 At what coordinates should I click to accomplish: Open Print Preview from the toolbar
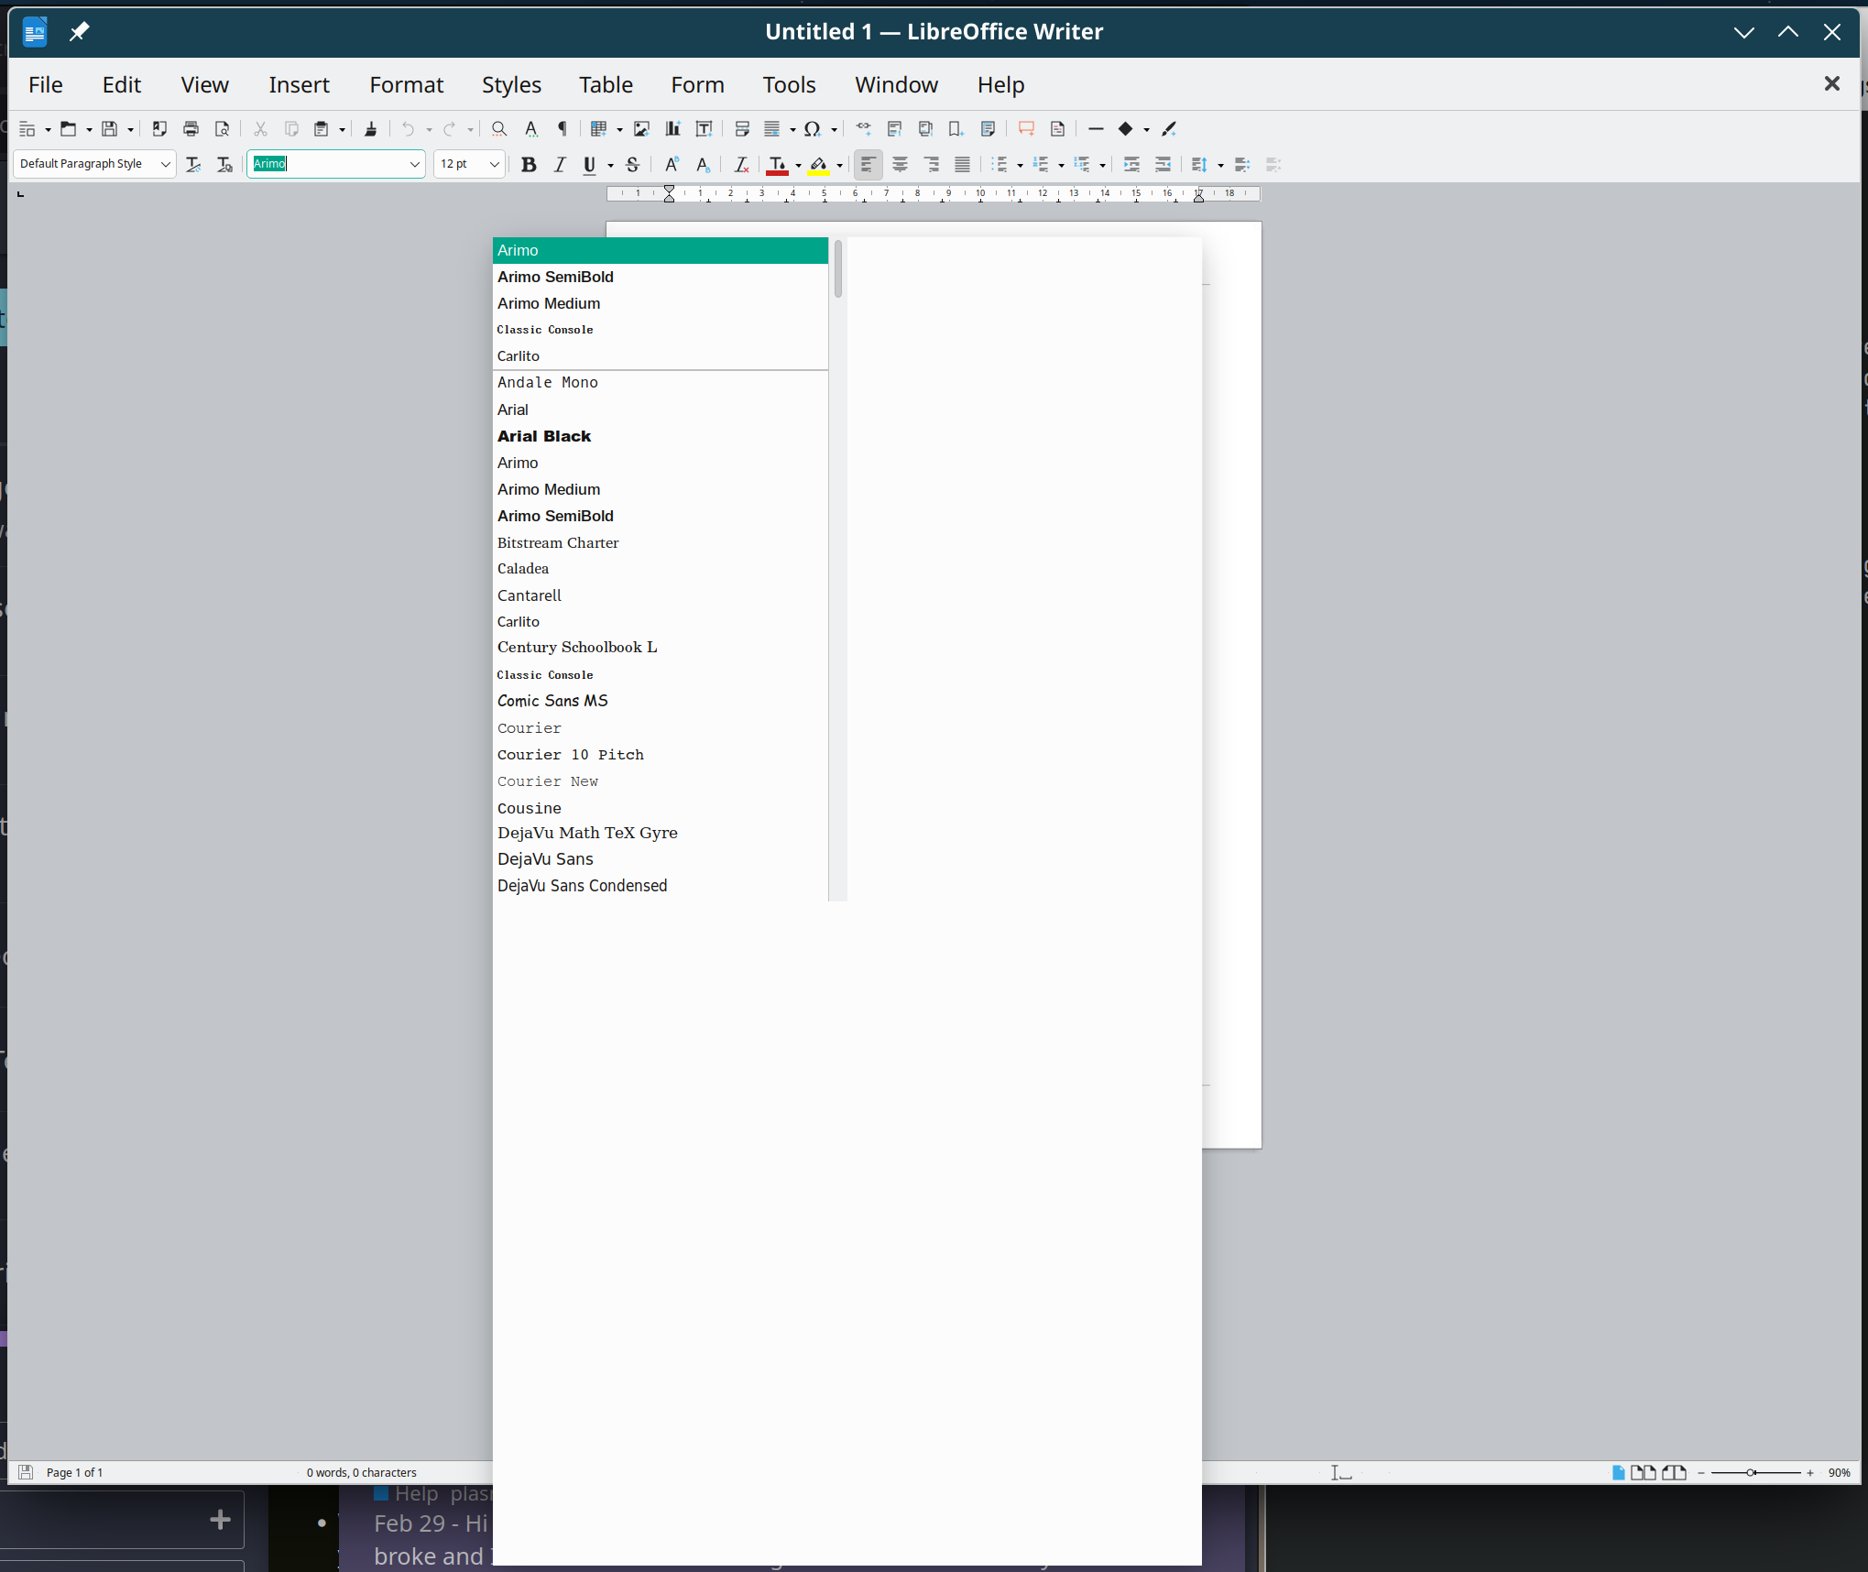(x=222, y=129)
